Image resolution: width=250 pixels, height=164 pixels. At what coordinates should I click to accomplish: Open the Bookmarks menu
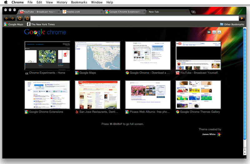click(x=79, y=2)
